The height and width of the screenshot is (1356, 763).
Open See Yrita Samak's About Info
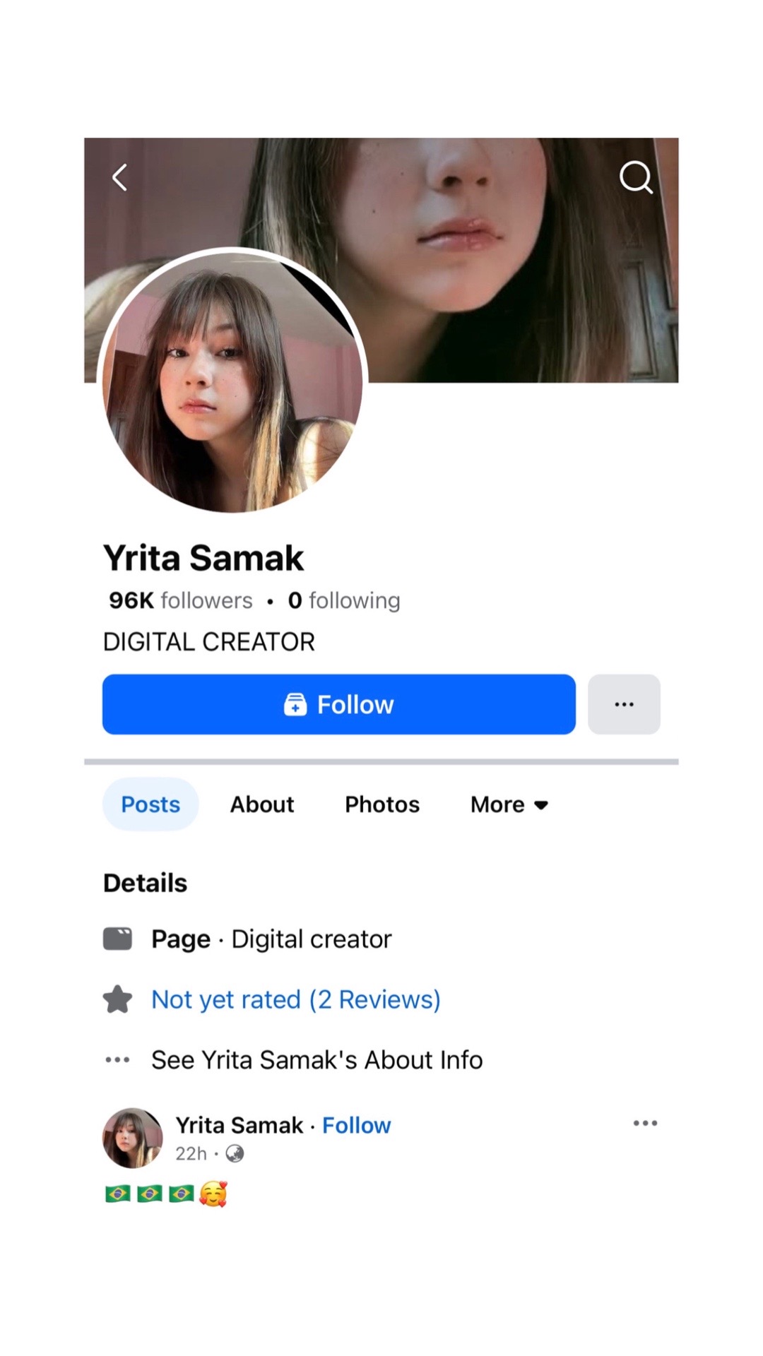(x=317, y=1059)
